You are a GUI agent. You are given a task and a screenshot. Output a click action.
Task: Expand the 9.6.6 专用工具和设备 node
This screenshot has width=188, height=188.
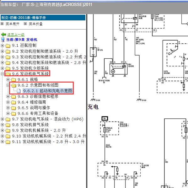coord(8,113)
